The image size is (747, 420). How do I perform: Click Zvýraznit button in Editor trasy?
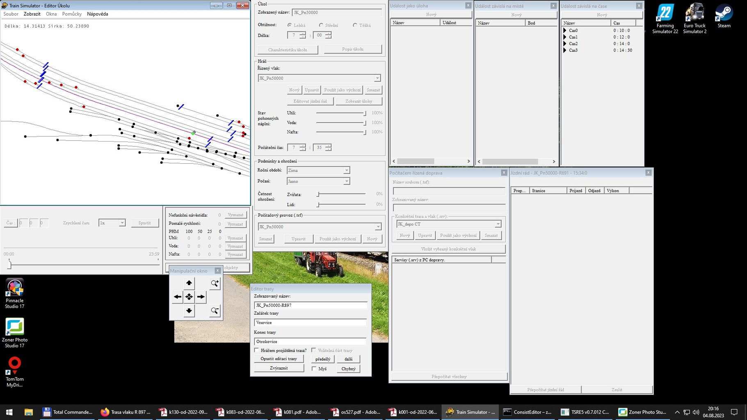(x=279, y=368)
